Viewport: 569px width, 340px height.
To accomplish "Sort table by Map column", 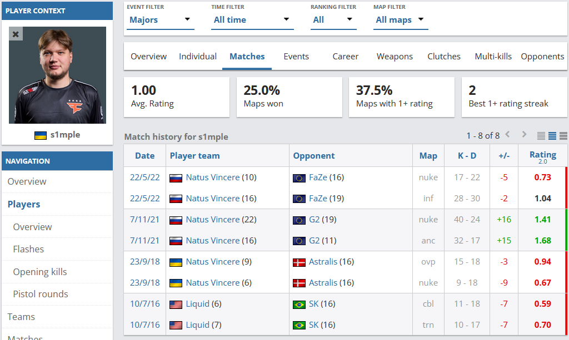I will point(428,156).
